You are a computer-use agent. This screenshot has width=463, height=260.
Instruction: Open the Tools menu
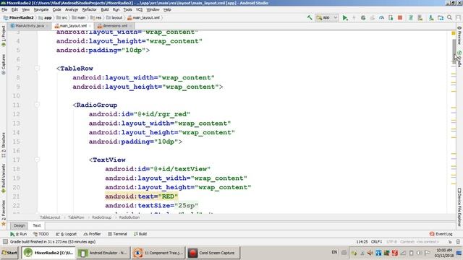(127, 9)
